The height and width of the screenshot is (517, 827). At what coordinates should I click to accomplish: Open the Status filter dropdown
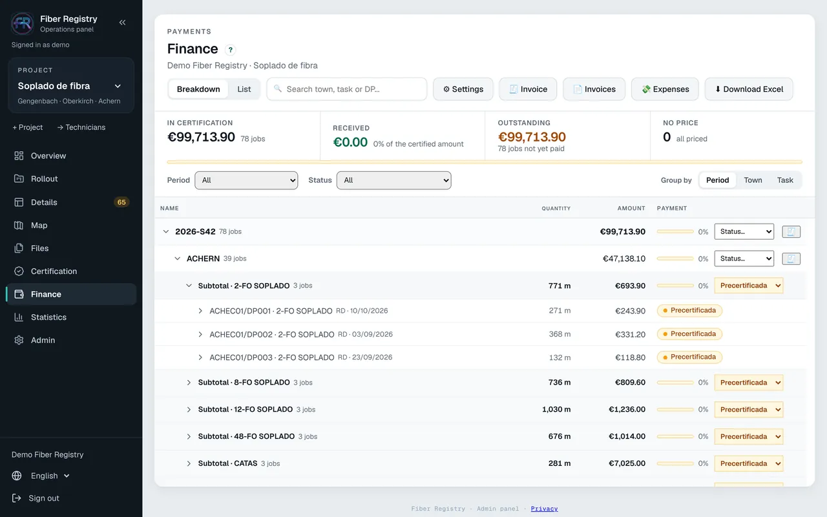(394, 180)
